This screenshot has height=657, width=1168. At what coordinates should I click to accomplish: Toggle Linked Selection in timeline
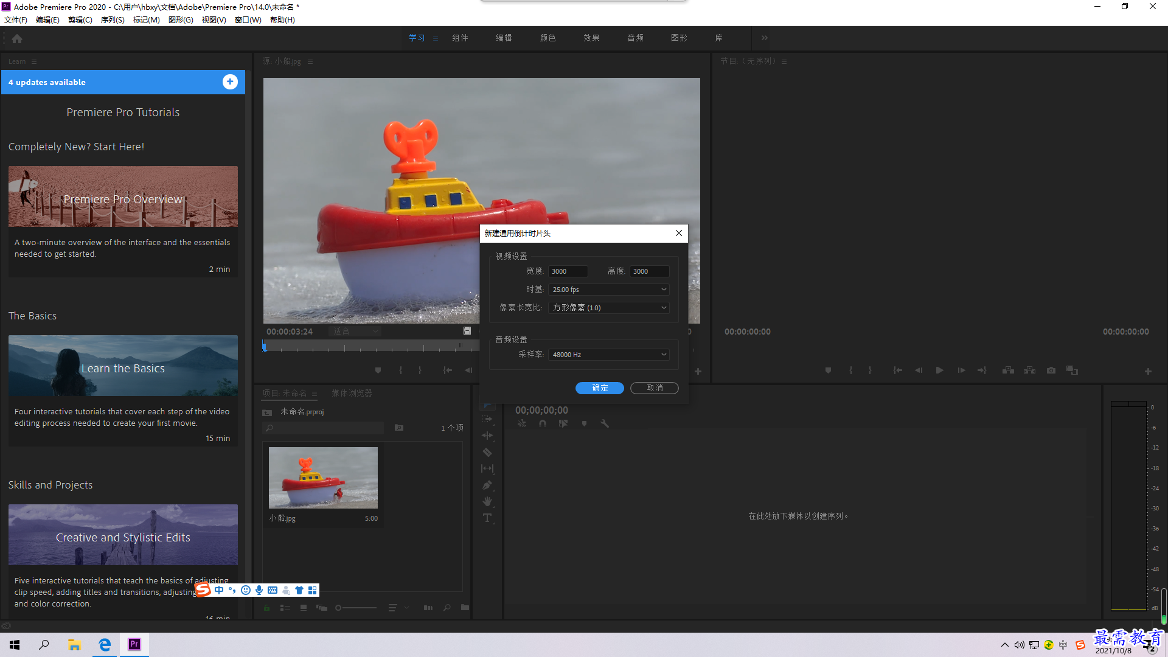[563, 423]
